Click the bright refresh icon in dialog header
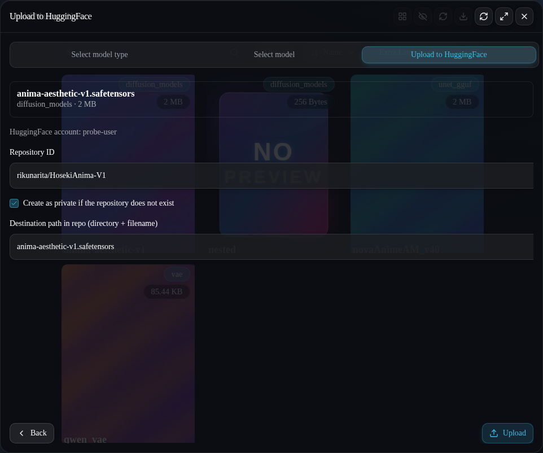 click(x=484, y=16)
